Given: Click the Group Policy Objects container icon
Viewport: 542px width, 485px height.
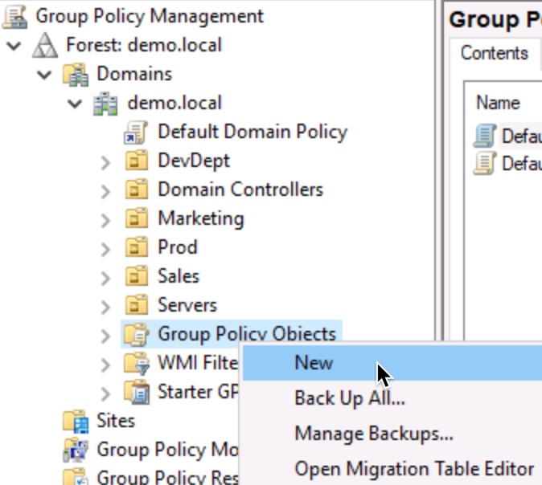Looking at the screenshot, I should coord(137,334).
